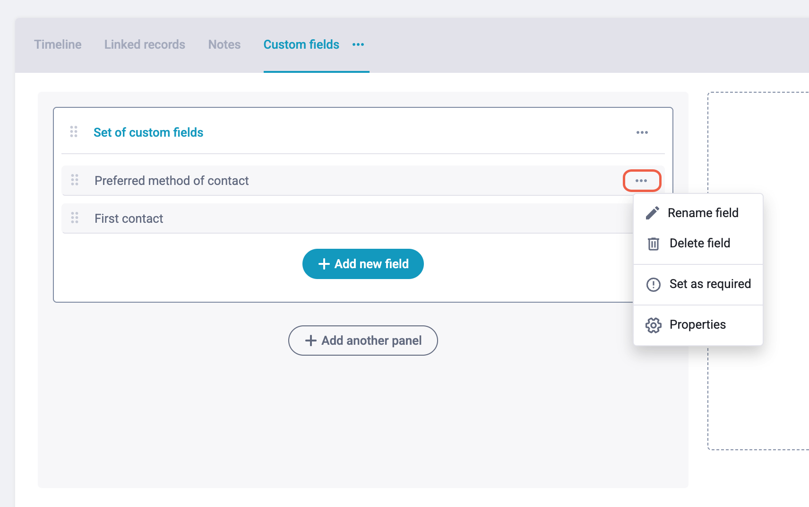Image resolution: width=809 pixels, height=507 pixels.
Task: Click the trash can icon for Delete field
Action: click(654, 244)
